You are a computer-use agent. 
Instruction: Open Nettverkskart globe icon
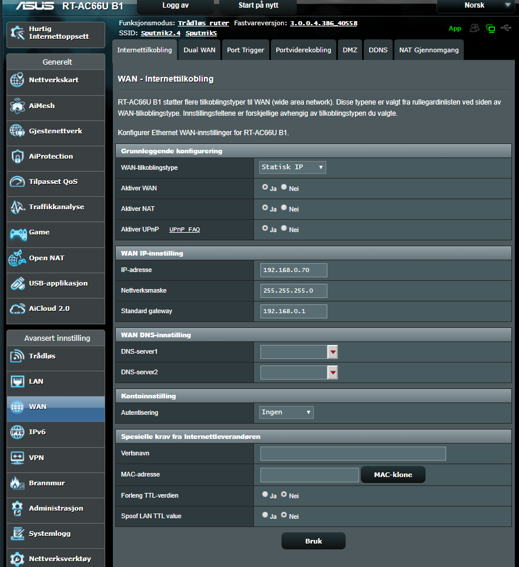click(17, 80)
